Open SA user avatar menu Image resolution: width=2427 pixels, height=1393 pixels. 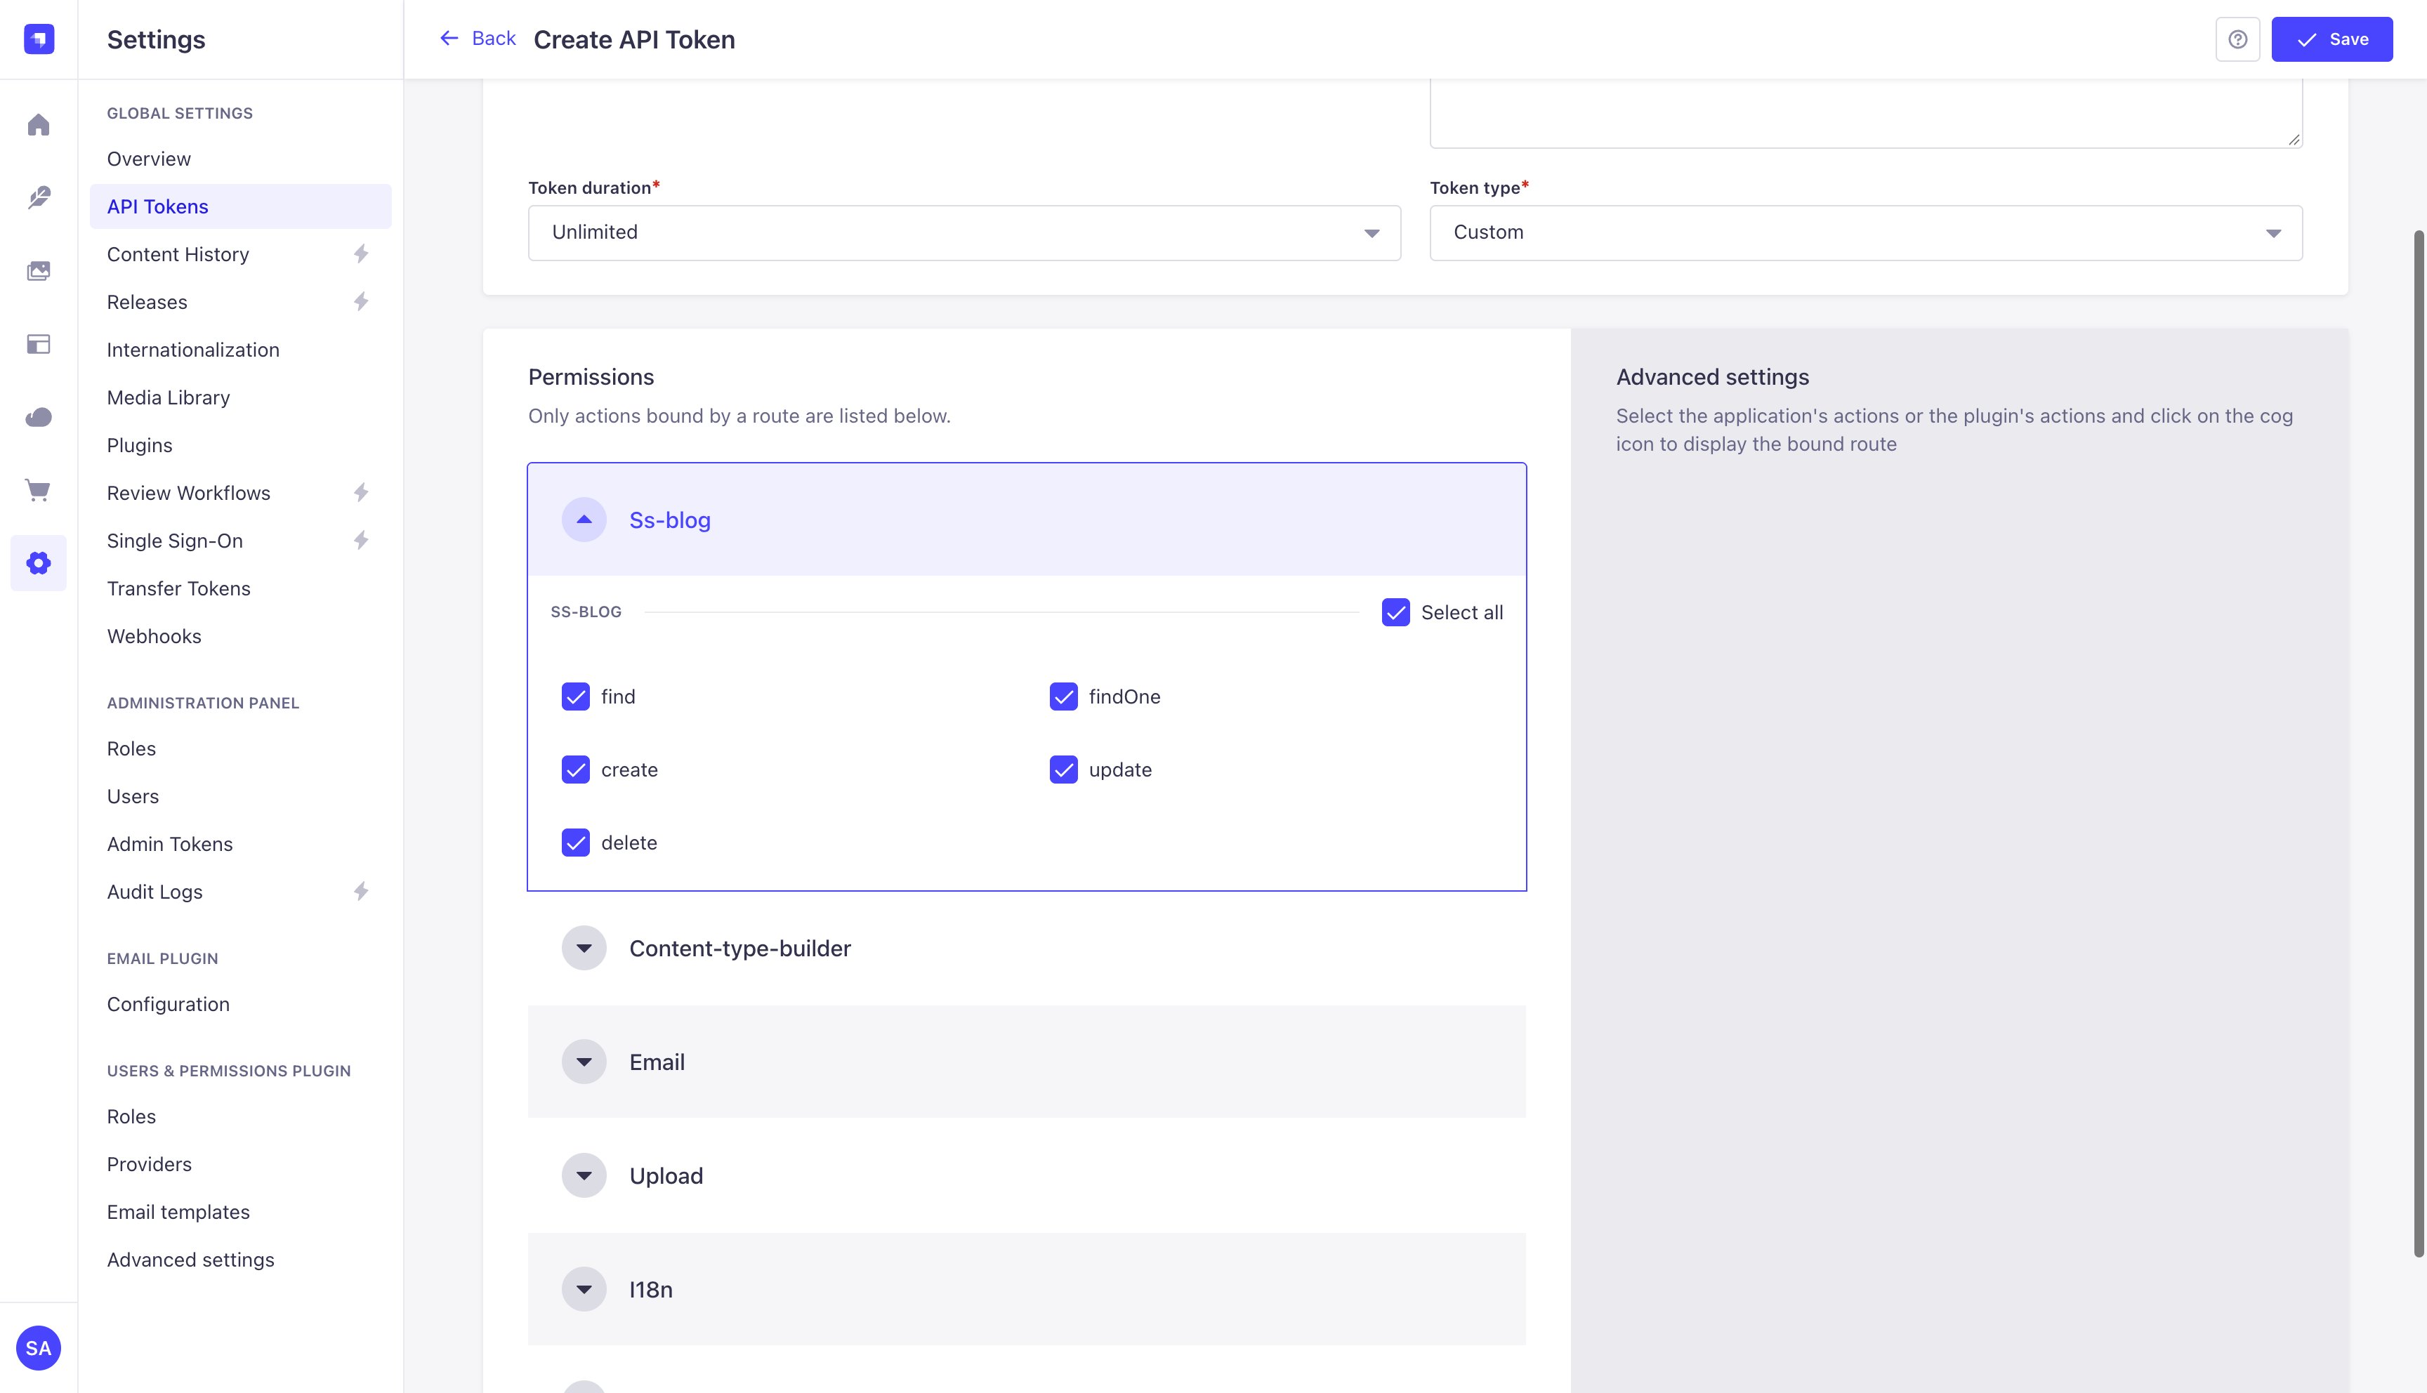point(38,1348)
